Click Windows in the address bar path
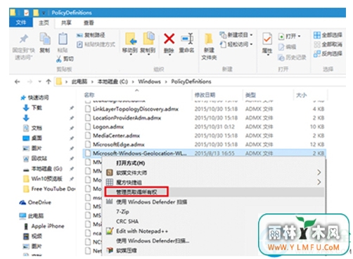This screenshot has height=259, width=353. 149,81
